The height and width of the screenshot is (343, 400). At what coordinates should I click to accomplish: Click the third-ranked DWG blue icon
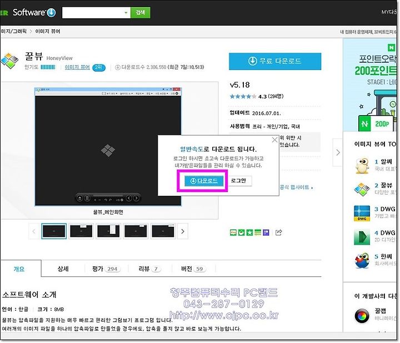tap(362, 213)
